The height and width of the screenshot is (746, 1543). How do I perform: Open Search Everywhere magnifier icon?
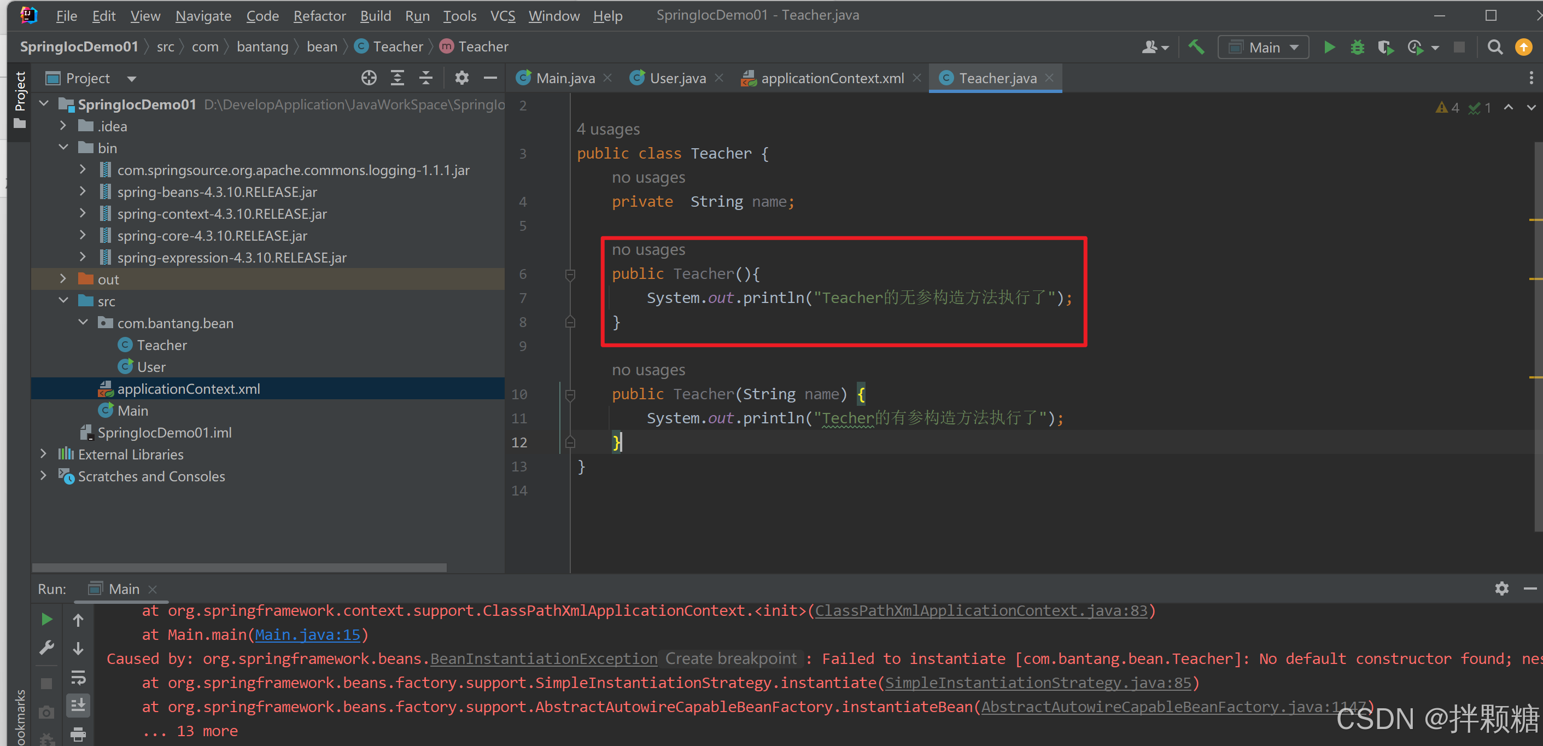pyautogui.click(x=1494, y=48)
